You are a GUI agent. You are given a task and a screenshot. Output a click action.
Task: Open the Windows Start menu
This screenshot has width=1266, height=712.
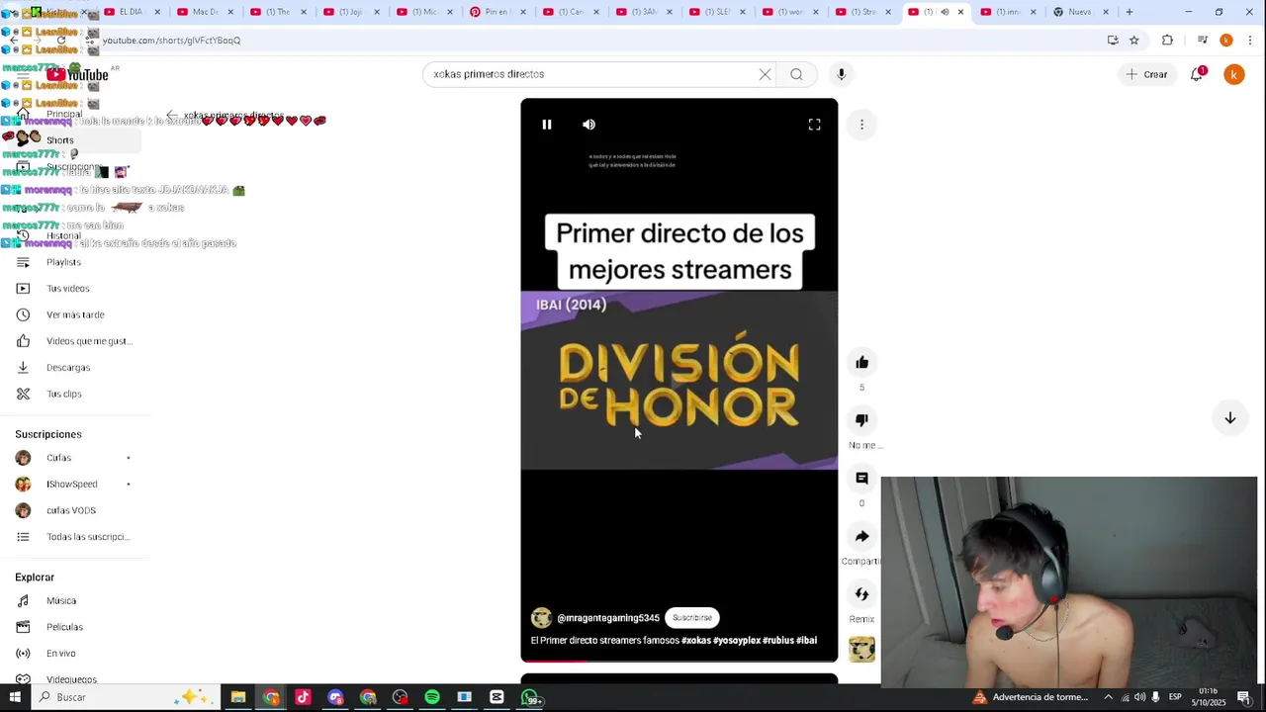[x=15, y=697]
